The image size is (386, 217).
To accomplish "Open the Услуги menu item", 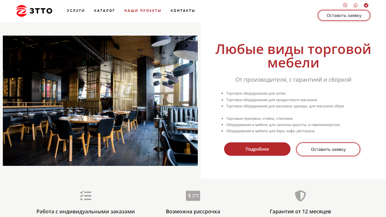I will tap(76, 11).
